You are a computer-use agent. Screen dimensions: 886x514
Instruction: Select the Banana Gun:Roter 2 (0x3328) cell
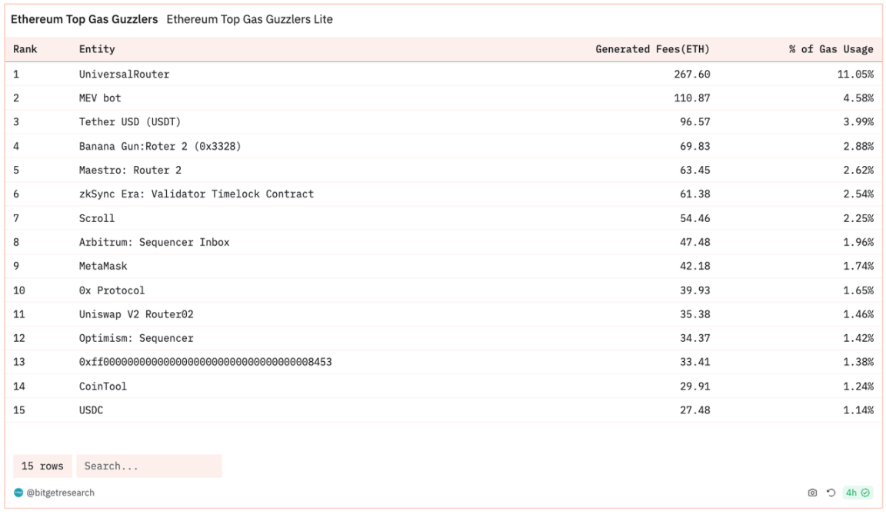click(160, 146)
